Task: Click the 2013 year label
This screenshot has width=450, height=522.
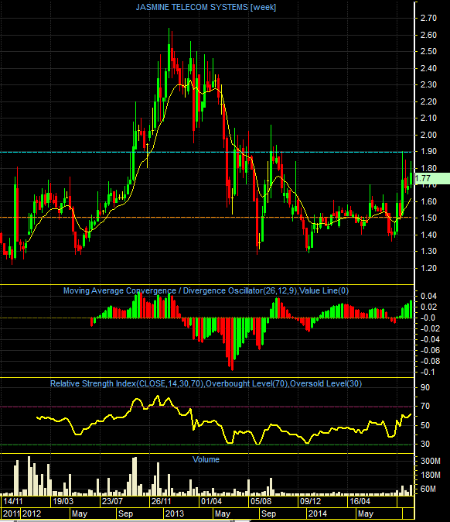Action: click(175, 513)
